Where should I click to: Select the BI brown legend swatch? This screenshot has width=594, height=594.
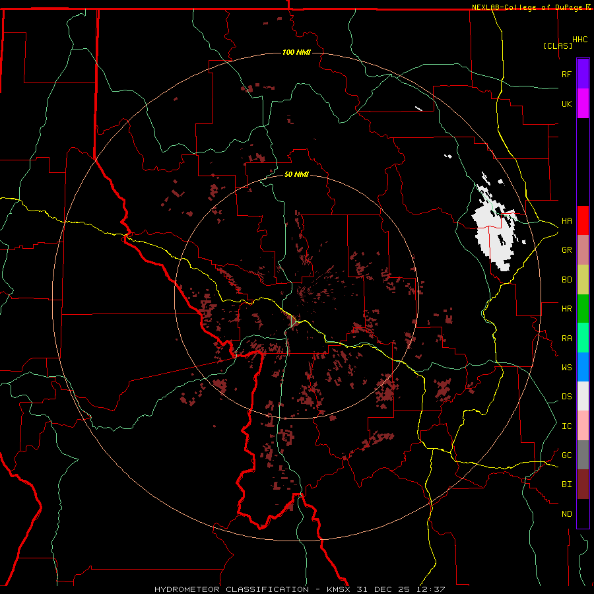tap(583, 484)
